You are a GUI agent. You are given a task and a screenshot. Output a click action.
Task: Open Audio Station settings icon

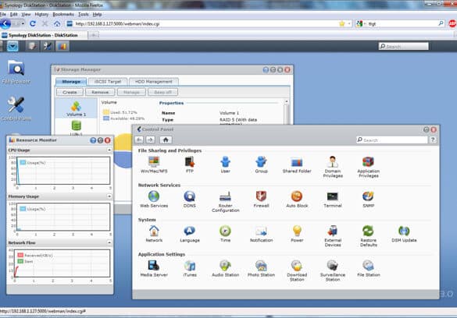pos(225,268)
